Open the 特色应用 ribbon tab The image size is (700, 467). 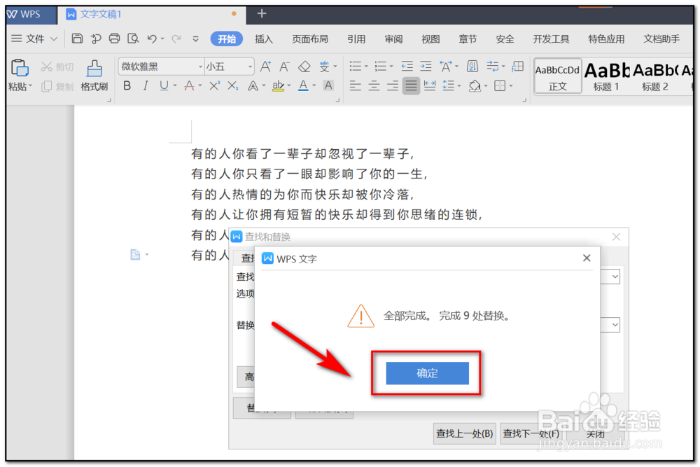tap(606, 39)
